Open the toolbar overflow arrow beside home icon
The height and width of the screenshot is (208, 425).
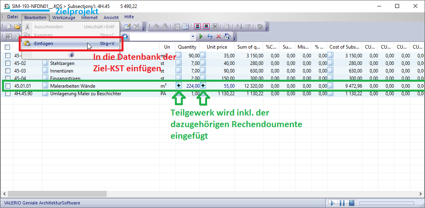[235, 38]
